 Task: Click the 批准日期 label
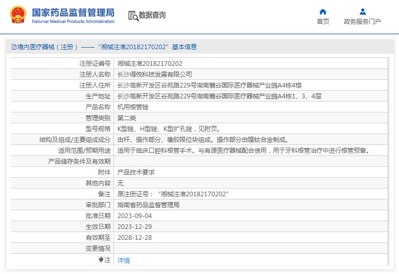point(98,216)
